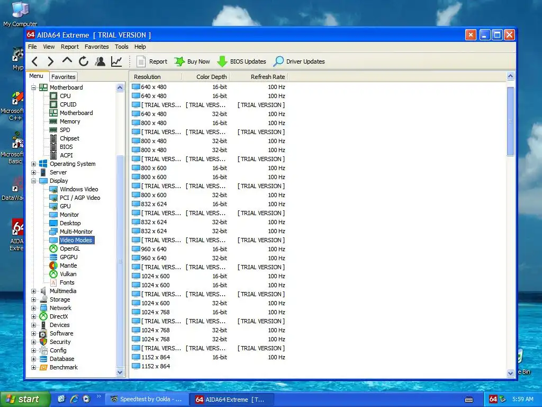542x407 pixels.
Task: Expand the Operating System node
Action: pos(33,164)
